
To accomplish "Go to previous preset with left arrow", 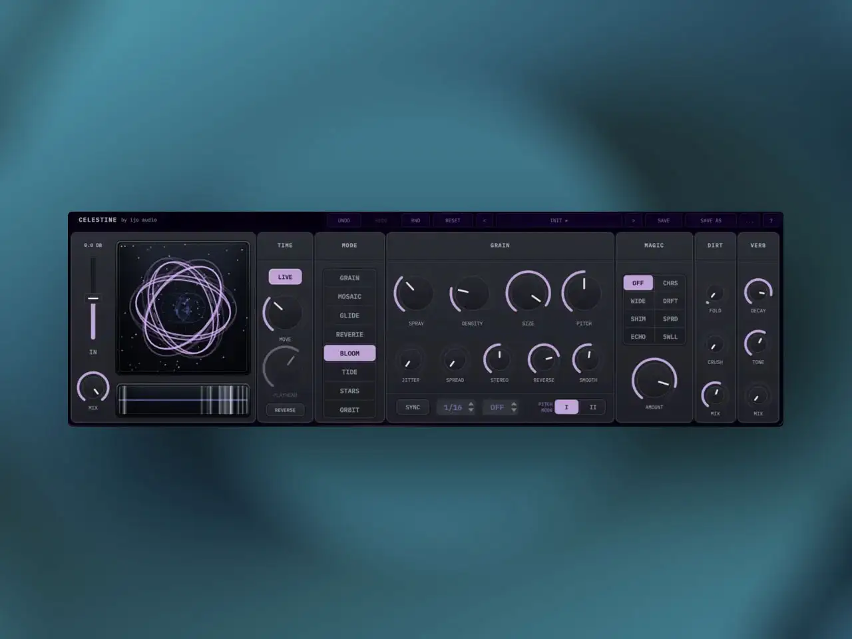I will tap(484, 220).
